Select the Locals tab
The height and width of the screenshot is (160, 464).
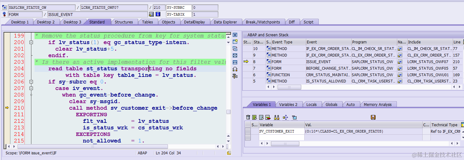(x=312, y=104)
